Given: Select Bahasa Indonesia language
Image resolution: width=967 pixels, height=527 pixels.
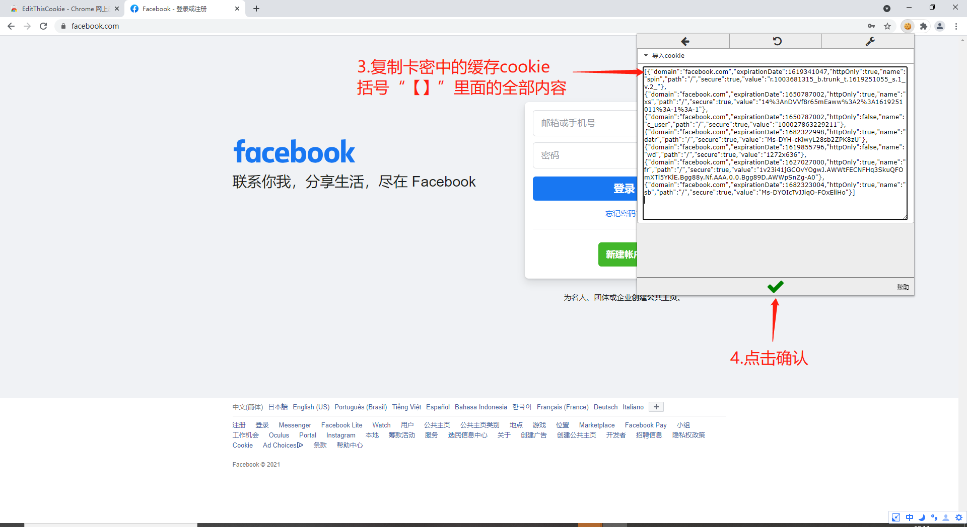Looking at the screenshot, I should pos(481,407).
